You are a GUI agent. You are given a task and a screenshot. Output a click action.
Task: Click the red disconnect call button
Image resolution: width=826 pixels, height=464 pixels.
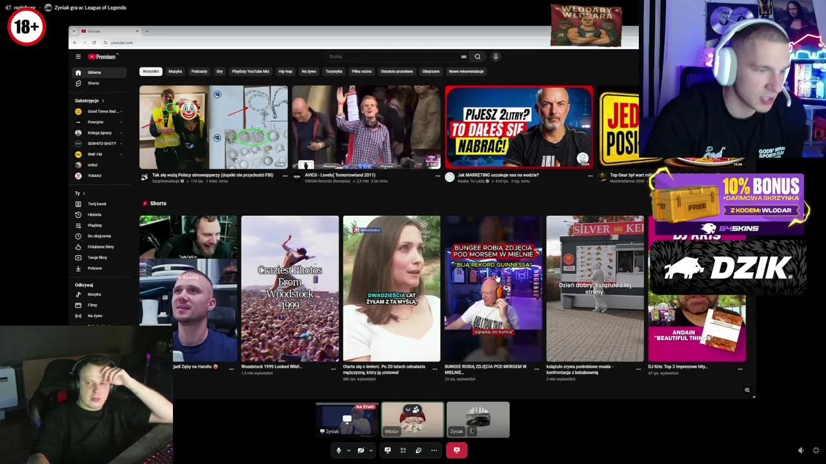[x=456, y=450]
